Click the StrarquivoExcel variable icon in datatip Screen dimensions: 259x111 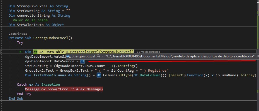(68, 56)
